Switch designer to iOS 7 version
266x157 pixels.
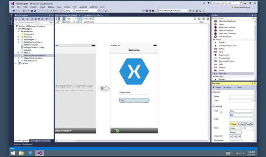(79, 19)
